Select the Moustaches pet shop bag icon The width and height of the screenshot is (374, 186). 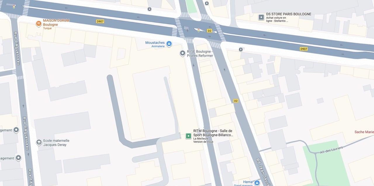point(169,44)
